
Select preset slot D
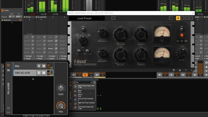pyautogui.click(x=191, y=18)
